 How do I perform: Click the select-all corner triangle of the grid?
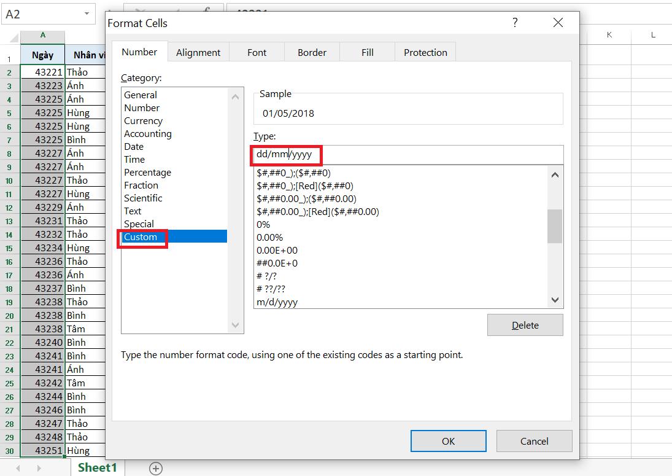click(x=14, y=38)
